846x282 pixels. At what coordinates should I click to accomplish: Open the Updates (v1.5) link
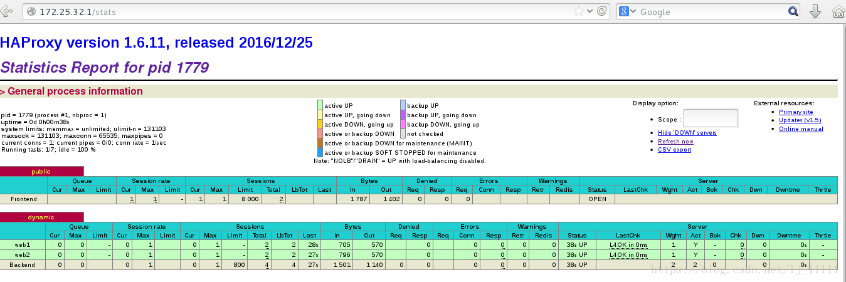click(800, 120)
